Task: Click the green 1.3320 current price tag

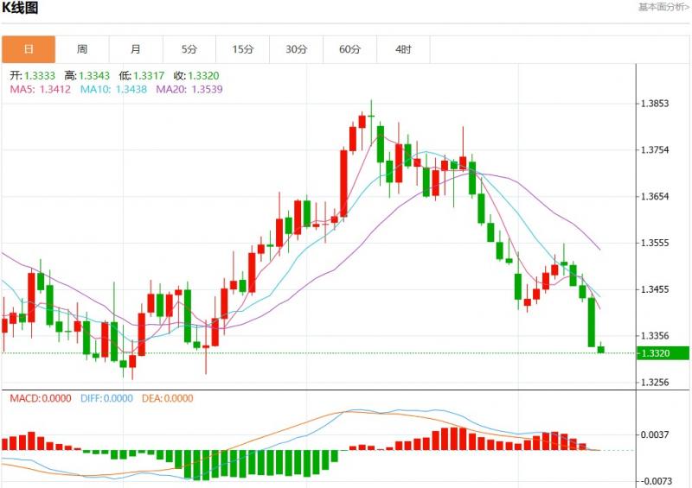Action: 663,352
